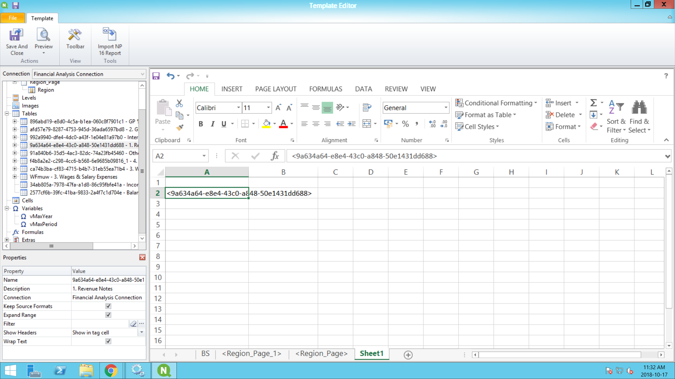The height and width of the screenshot is (379, 675).
Task: Apply percent style format
Action: [x=405, y=124]
